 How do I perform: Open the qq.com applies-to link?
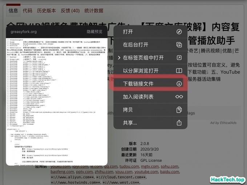point(111,166)
